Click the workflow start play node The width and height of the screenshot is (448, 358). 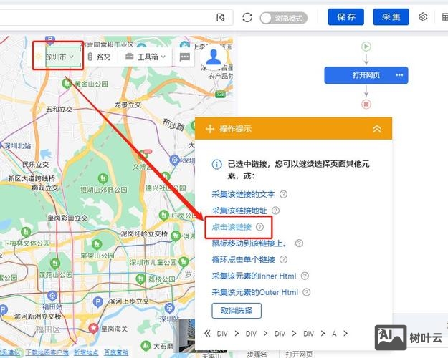click(366, 47)
